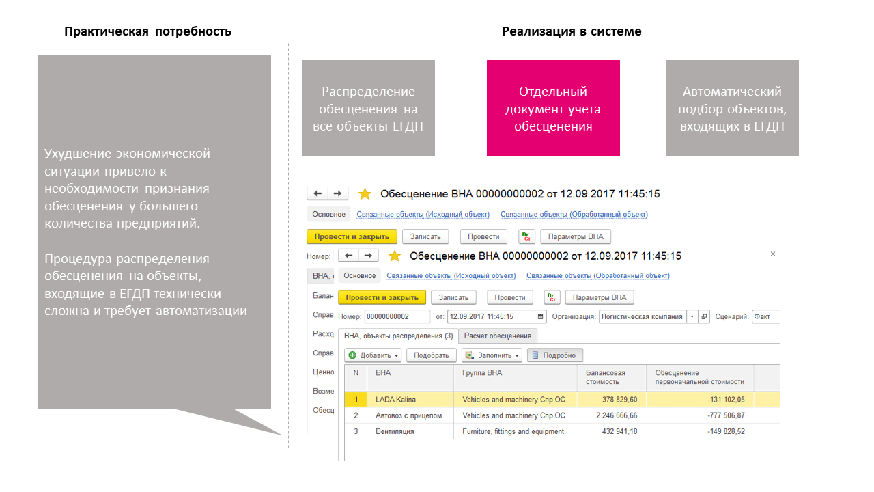Click Vehicles and machinery cell in LADA Kalina row

pyautogui.click(x=516, y=399)
